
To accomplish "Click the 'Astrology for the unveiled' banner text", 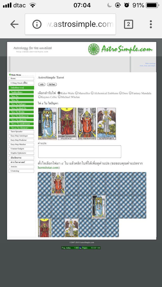I will [x=32, y=48].
